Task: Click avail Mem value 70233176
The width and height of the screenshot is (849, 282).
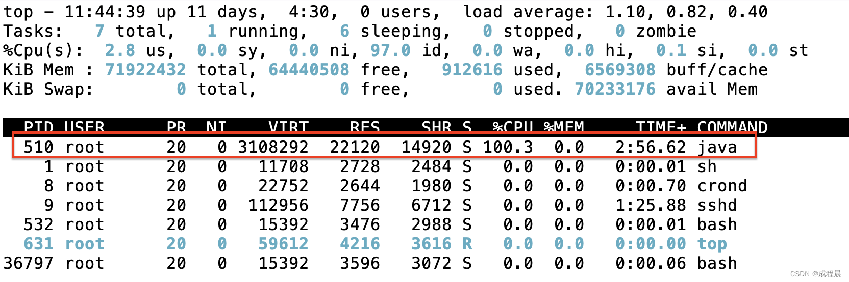Action: [x=615, y=89]
